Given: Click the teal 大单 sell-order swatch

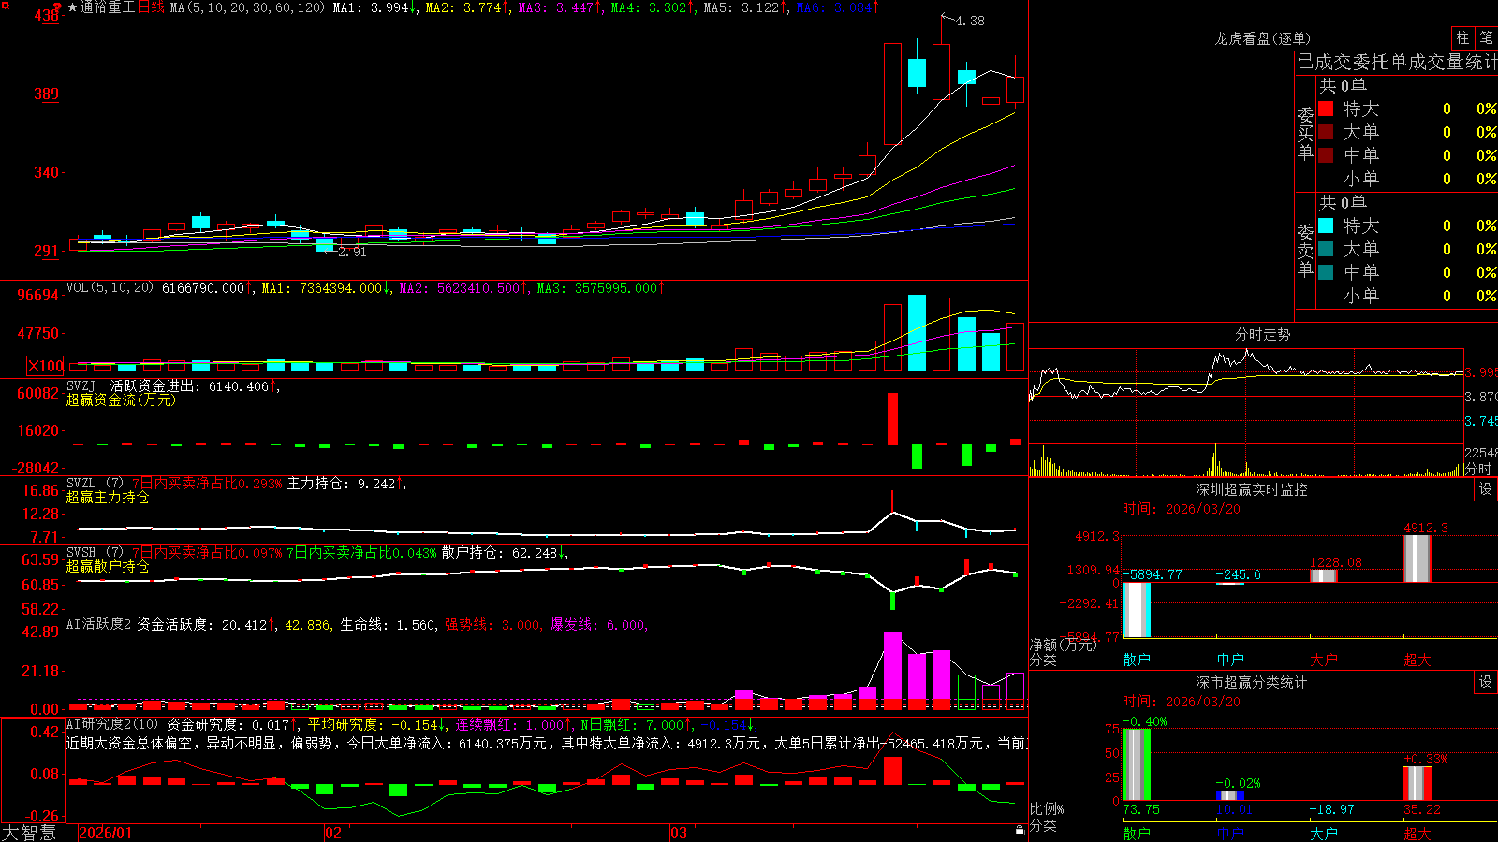Looking at the screenshot, I should (x=1326, y=249).
